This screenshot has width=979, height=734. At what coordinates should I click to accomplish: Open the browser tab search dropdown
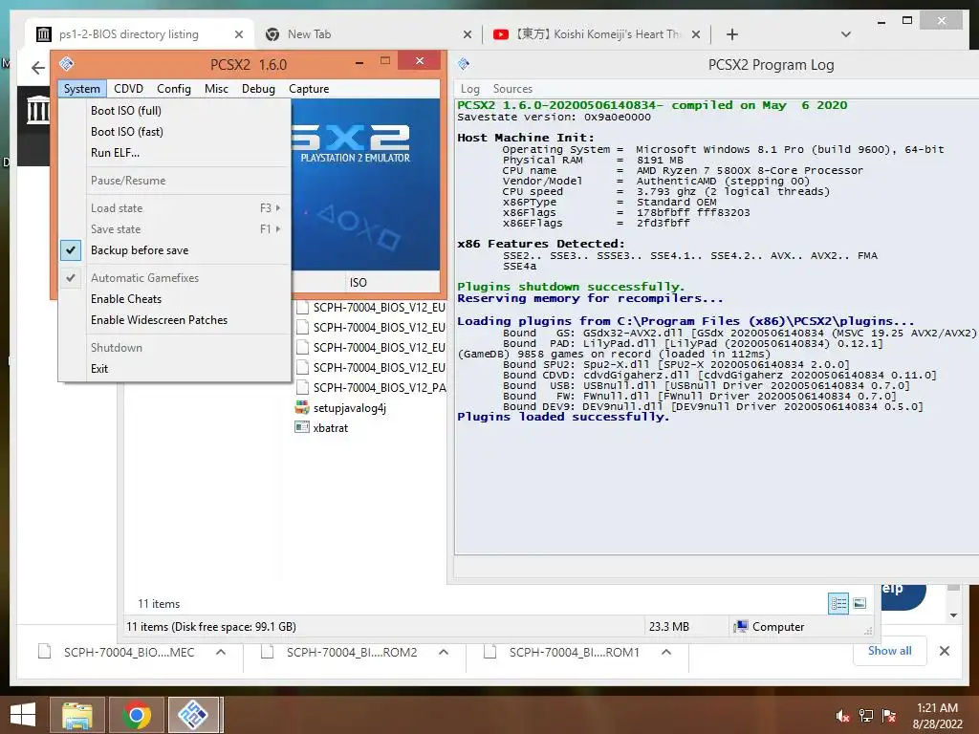click(x=846, y=34)
